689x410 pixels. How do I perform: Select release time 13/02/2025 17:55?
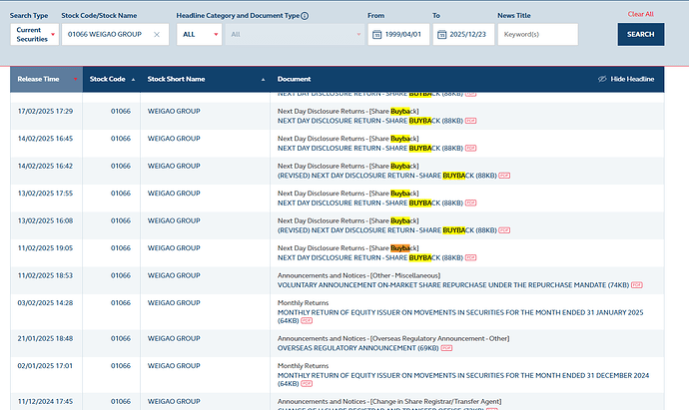pos(45,194)
